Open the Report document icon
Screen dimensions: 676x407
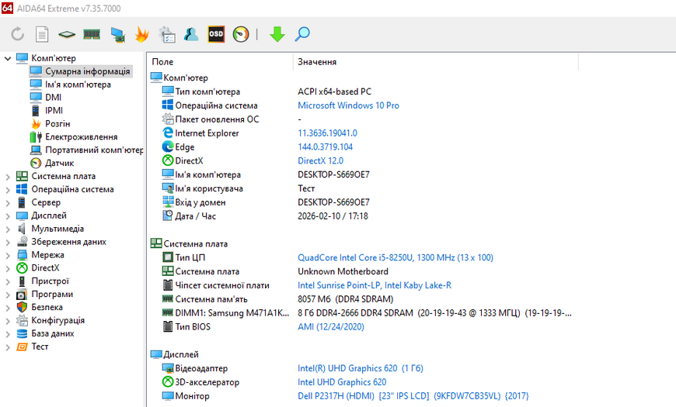42,34
